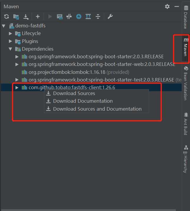
Task: Choose Download Documentation menu entry
Action: [96, 101]
